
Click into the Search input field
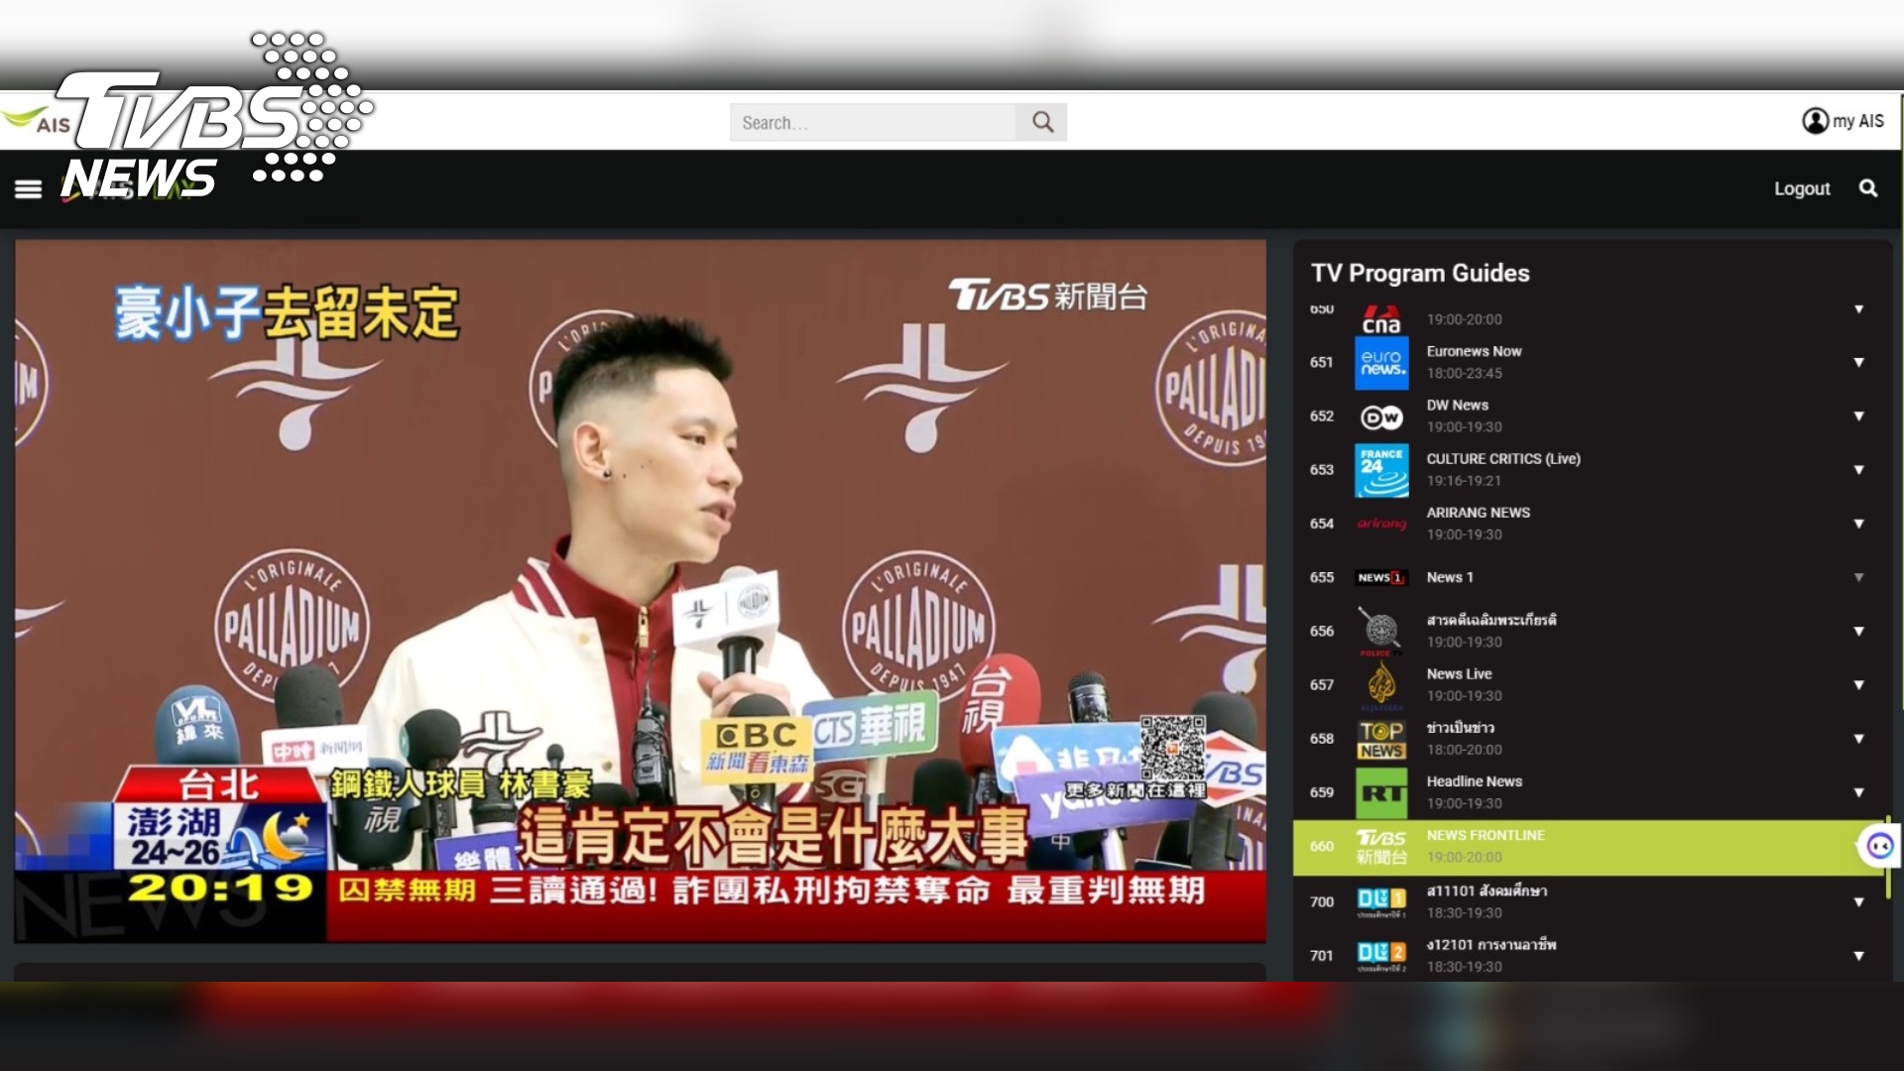point(873,122)
